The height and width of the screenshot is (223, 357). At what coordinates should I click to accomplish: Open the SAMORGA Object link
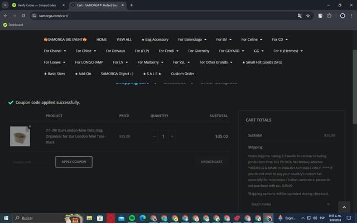tap(117, 74)
